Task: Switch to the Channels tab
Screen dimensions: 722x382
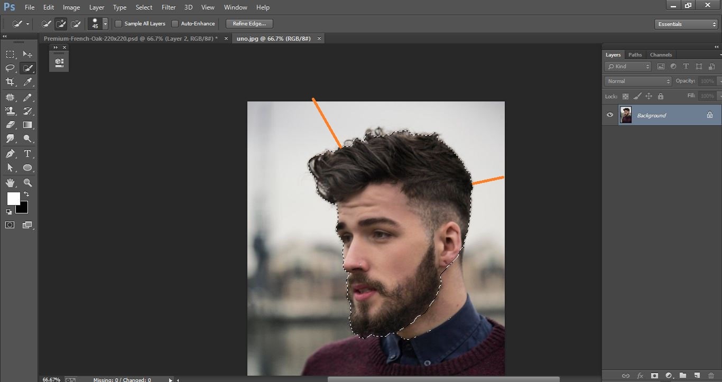Action: pos(661,54)
